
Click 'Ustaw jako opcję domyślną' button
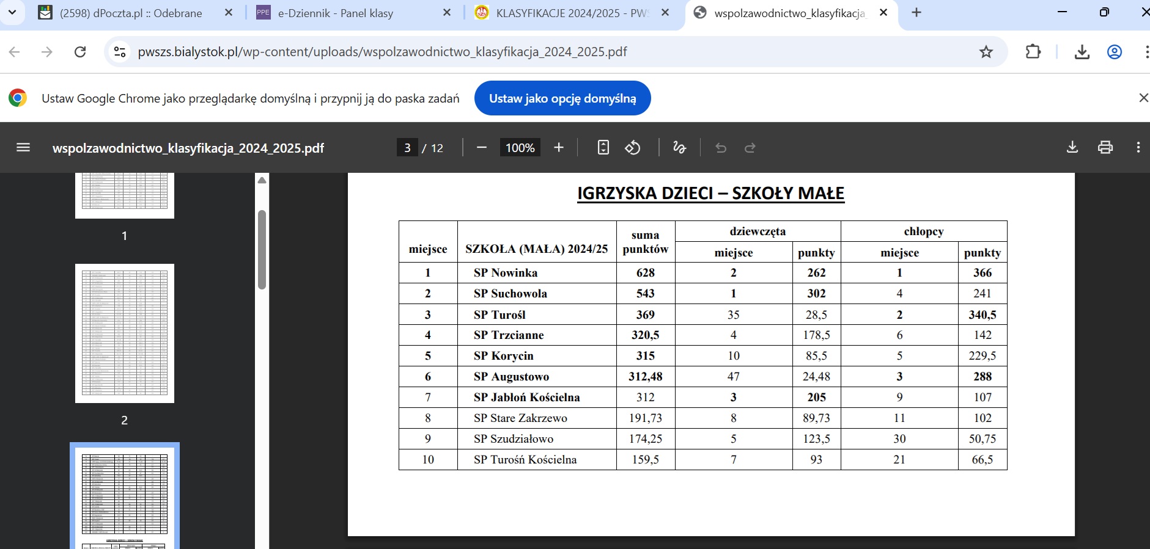click(562, 98)
